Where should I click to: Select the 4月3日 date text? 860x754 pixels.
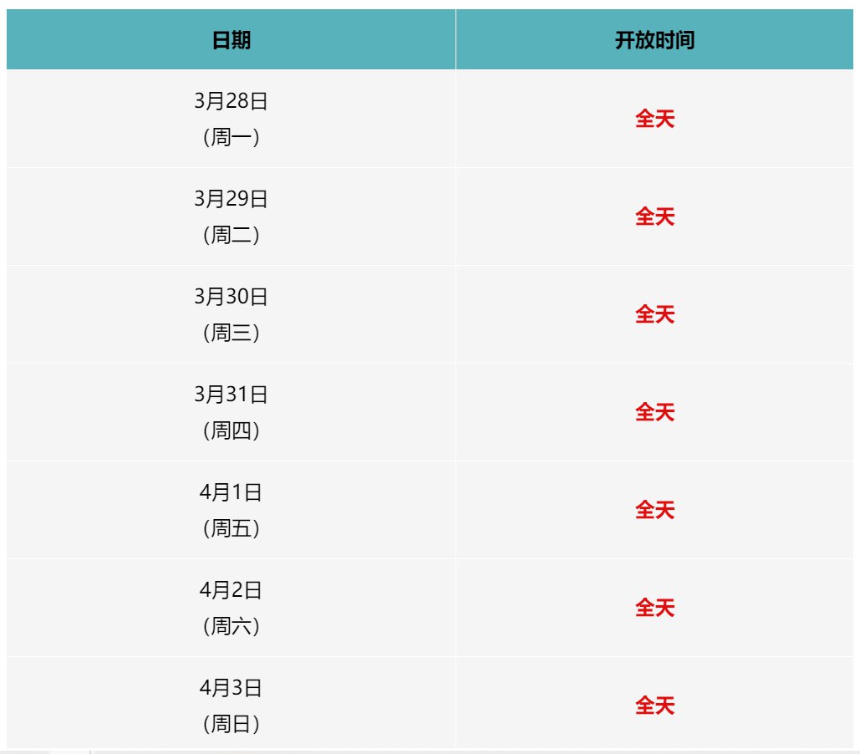[x=231, y=688]
